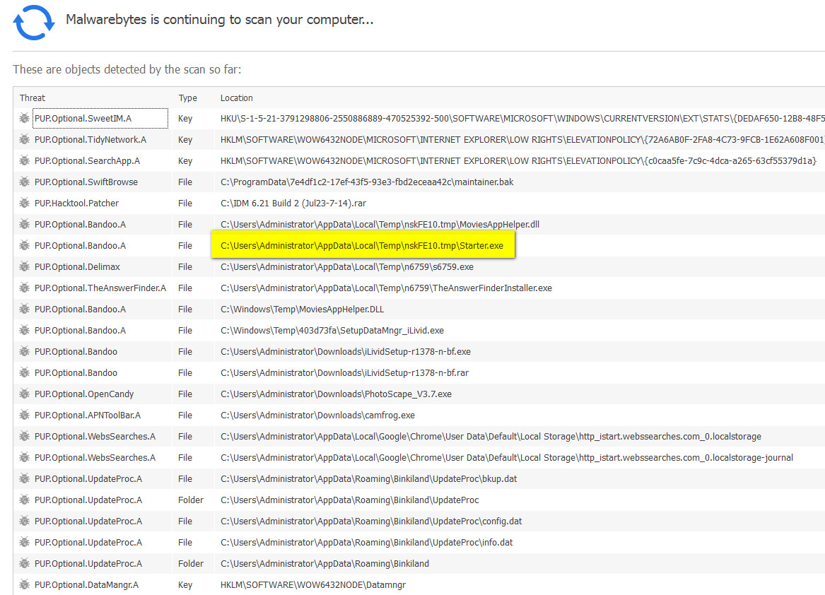Select the PUP.Optional.SweetIM.A threat name
The width and height of the screenshot is (825, 595).
point(83,119)
